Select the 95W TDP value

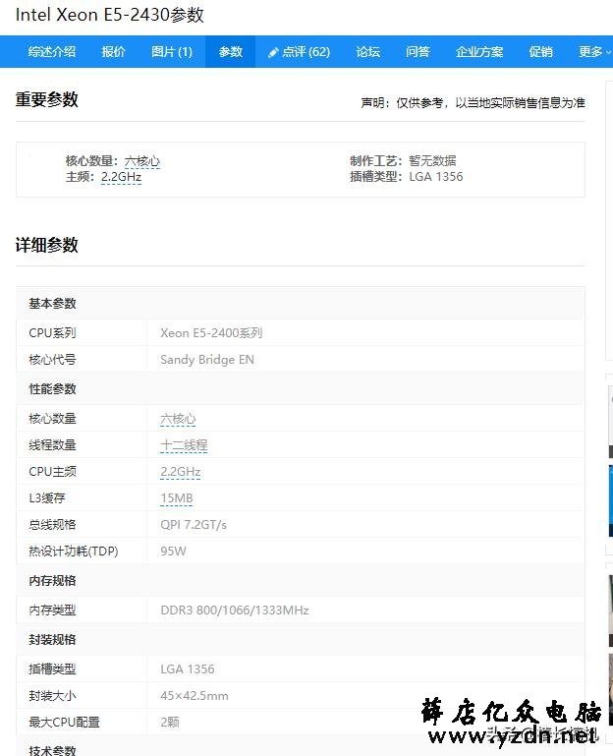pos(173,552)
